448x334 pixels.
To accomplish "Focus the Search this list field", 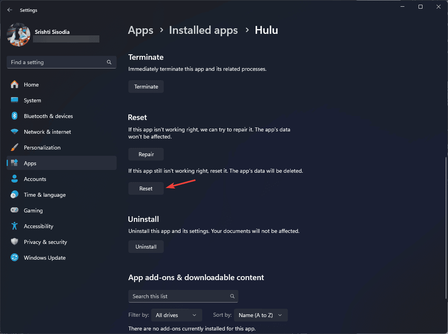I will point(183,296).
